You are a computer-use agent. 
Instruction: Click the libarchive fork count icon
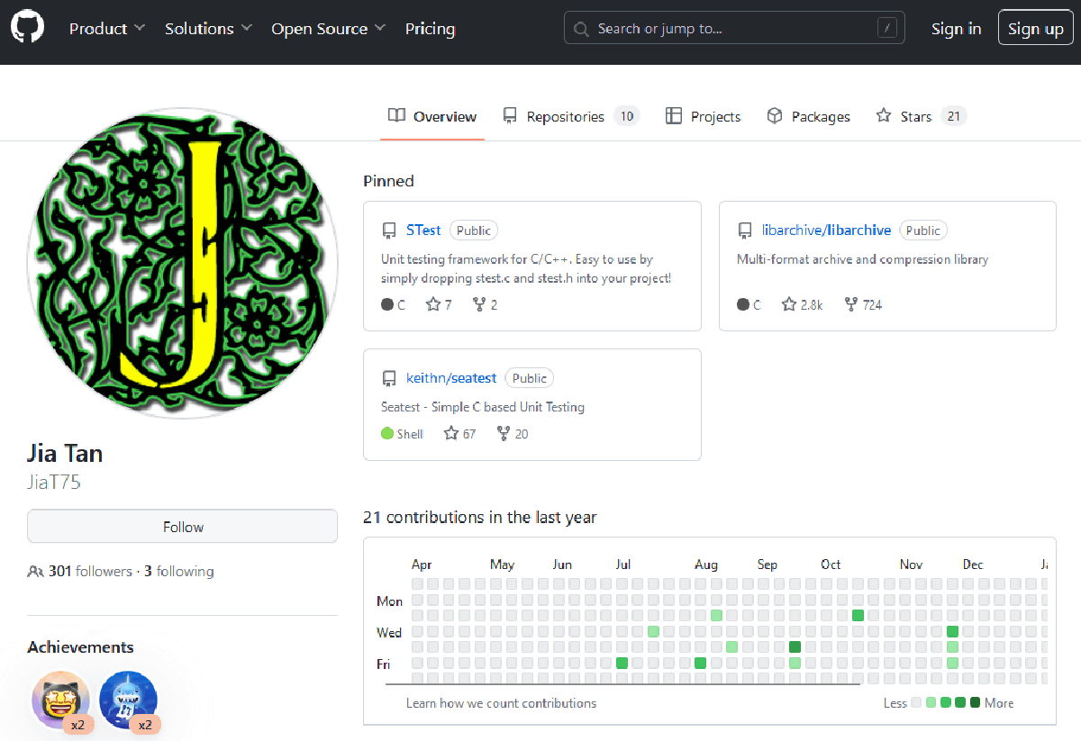point(850,304)
